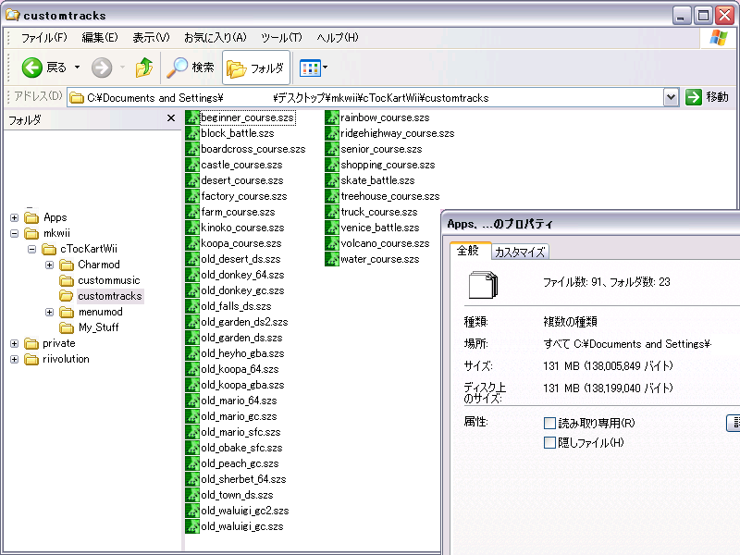The height and width of the screenshot is (555, 740).
Task: Go back with the green 戻る arrow
Action: click(x=32, y=68)
